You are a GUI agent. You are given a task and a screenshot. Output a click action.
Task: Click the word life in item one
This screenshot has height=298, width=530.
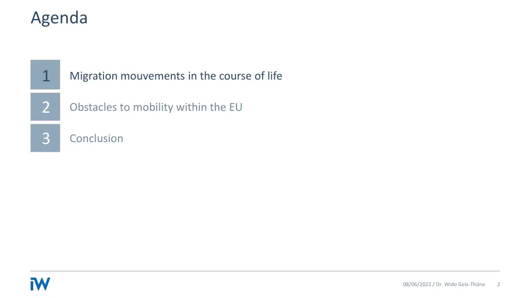coord(275,76)
